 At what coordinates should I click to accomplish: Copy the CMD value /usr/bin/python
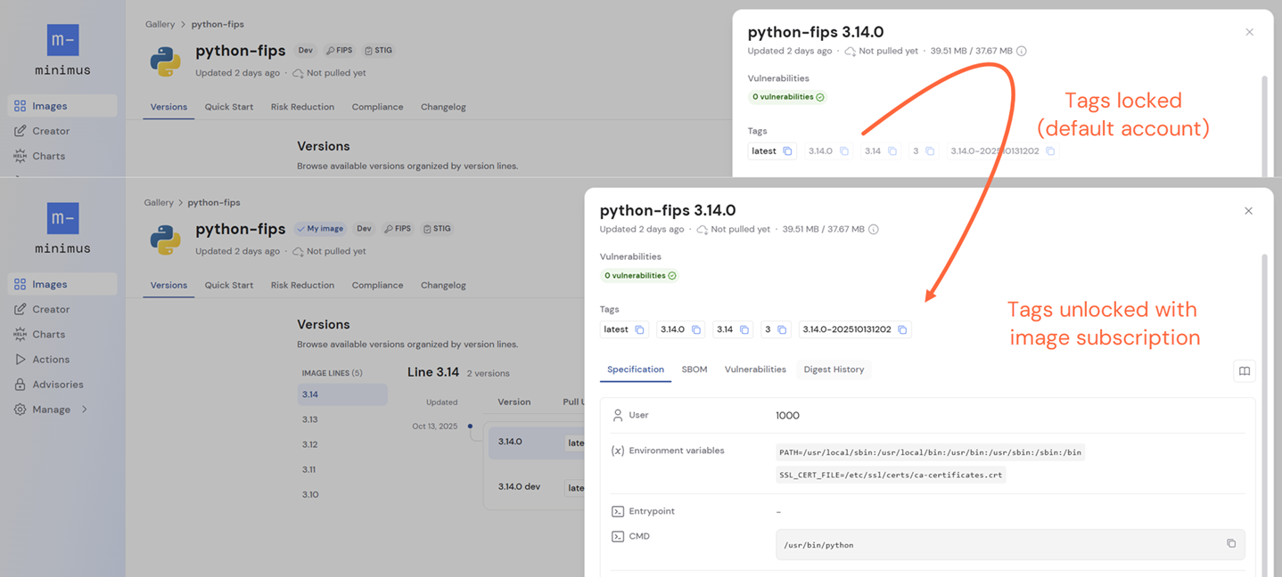pos(1231,543)
